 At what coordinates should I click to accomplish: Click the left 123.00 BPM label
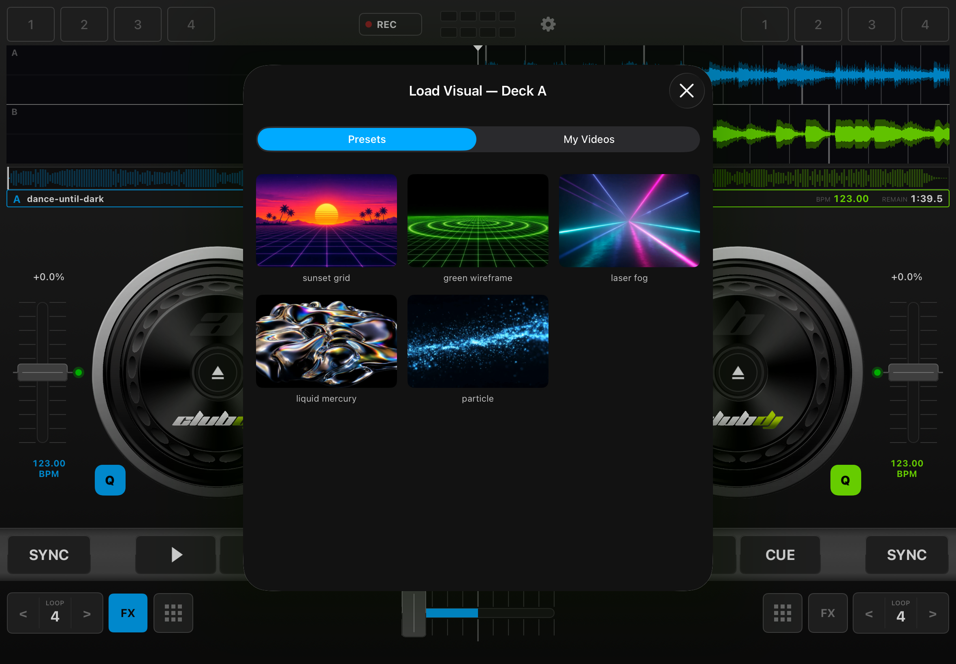tap(49, 468)
